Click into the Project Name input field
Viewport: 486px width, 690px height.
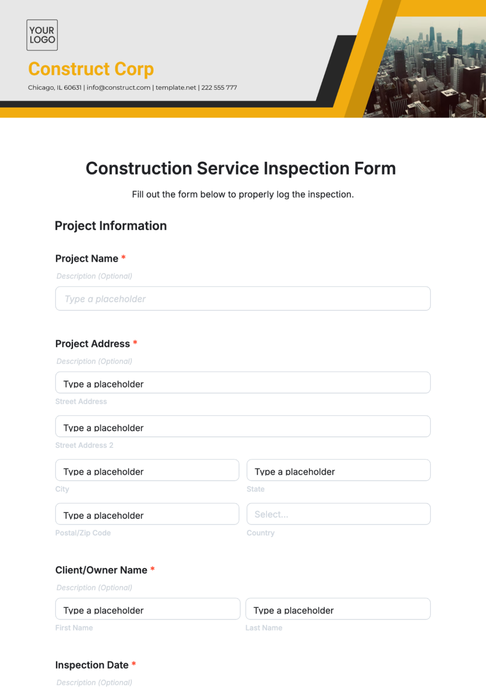pyautogui.click(x=243, y=298)
